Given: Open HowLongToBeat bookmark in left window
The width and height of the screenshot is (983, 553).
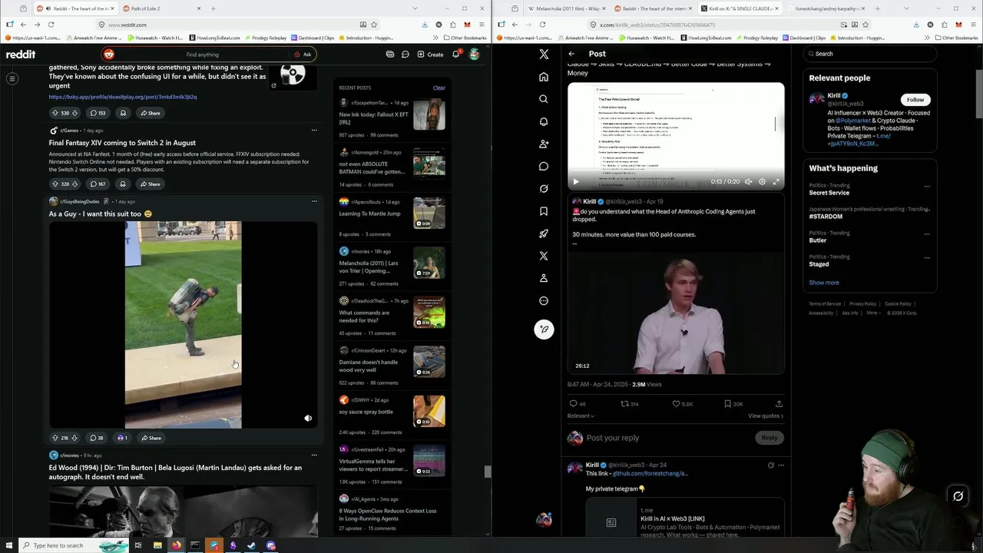Looking at the screenshot, I should [214, 38].
